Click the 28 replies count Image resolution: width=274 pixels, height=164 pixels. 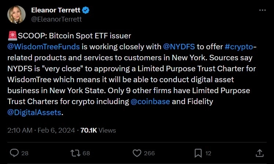pyautogui.click(x=25, y=153)
